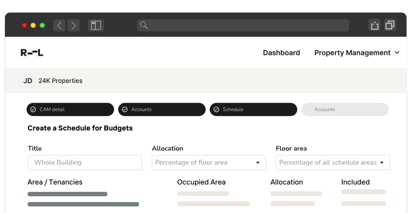
Task: Select the forward navigation arrow
Action: pos(73,25)
